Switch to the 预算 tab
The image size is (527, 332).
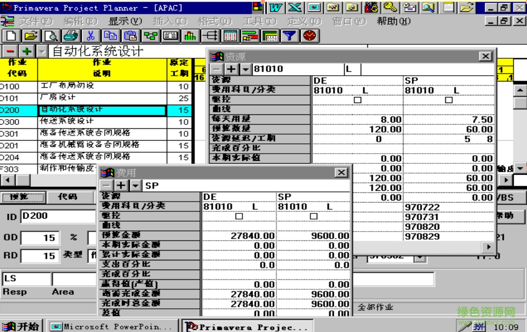[x=23, y=197]
